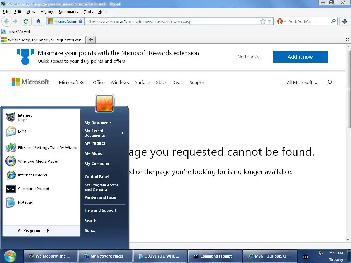Open E-mail from the Start menu
This screenshot has height=263, width=351.
coord(41,131)
